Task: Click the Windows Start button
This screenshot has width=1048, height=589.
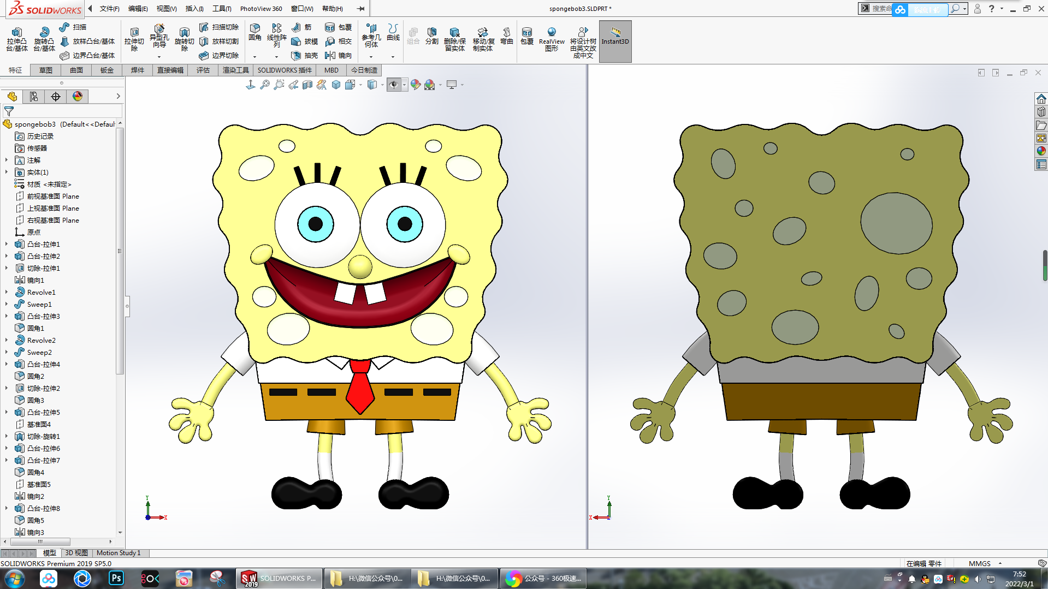Action: pyautogui.click(x=15, y=578)
